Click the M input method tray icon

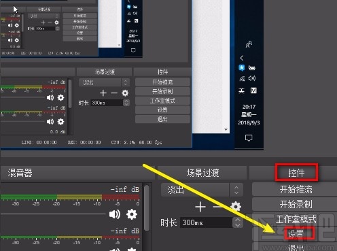pyautogui.click(x=253, y=90)
